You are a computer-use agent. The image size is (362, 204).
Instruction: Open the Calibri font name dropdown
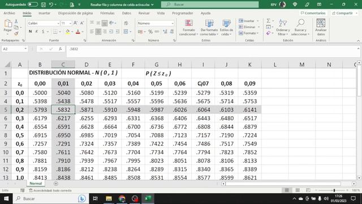[58, 23]
